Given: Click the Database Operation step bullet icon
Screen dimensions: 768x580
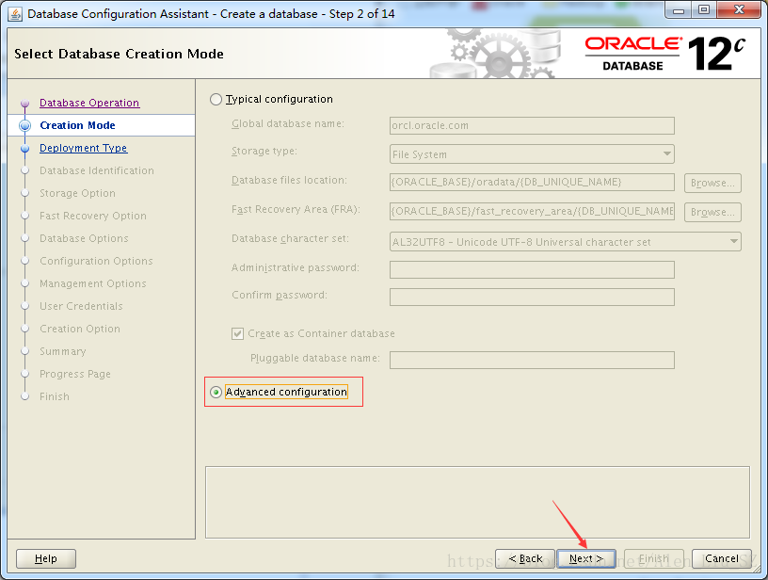Looking at the screenshot, I should pos(25,104).
